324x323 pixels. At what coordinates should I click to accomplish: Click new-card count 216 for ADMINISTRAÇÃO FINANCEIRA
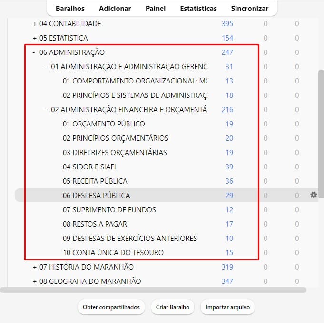227,110
